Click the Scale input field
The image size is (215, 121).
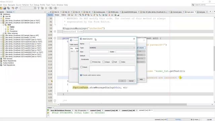click(x=125, y=52)
